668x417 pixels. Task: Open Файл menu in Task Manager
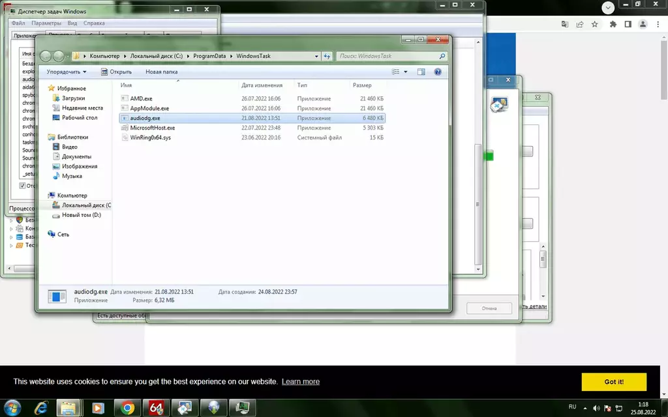click(18, 23)
